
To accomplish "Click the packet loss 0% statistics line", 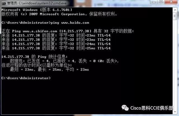I will (64, 61).
